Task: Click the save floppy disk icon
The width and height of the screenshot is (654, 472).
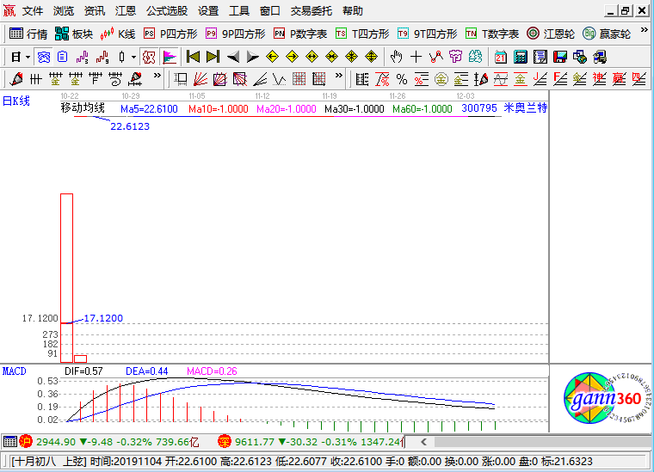Action: 559,57
